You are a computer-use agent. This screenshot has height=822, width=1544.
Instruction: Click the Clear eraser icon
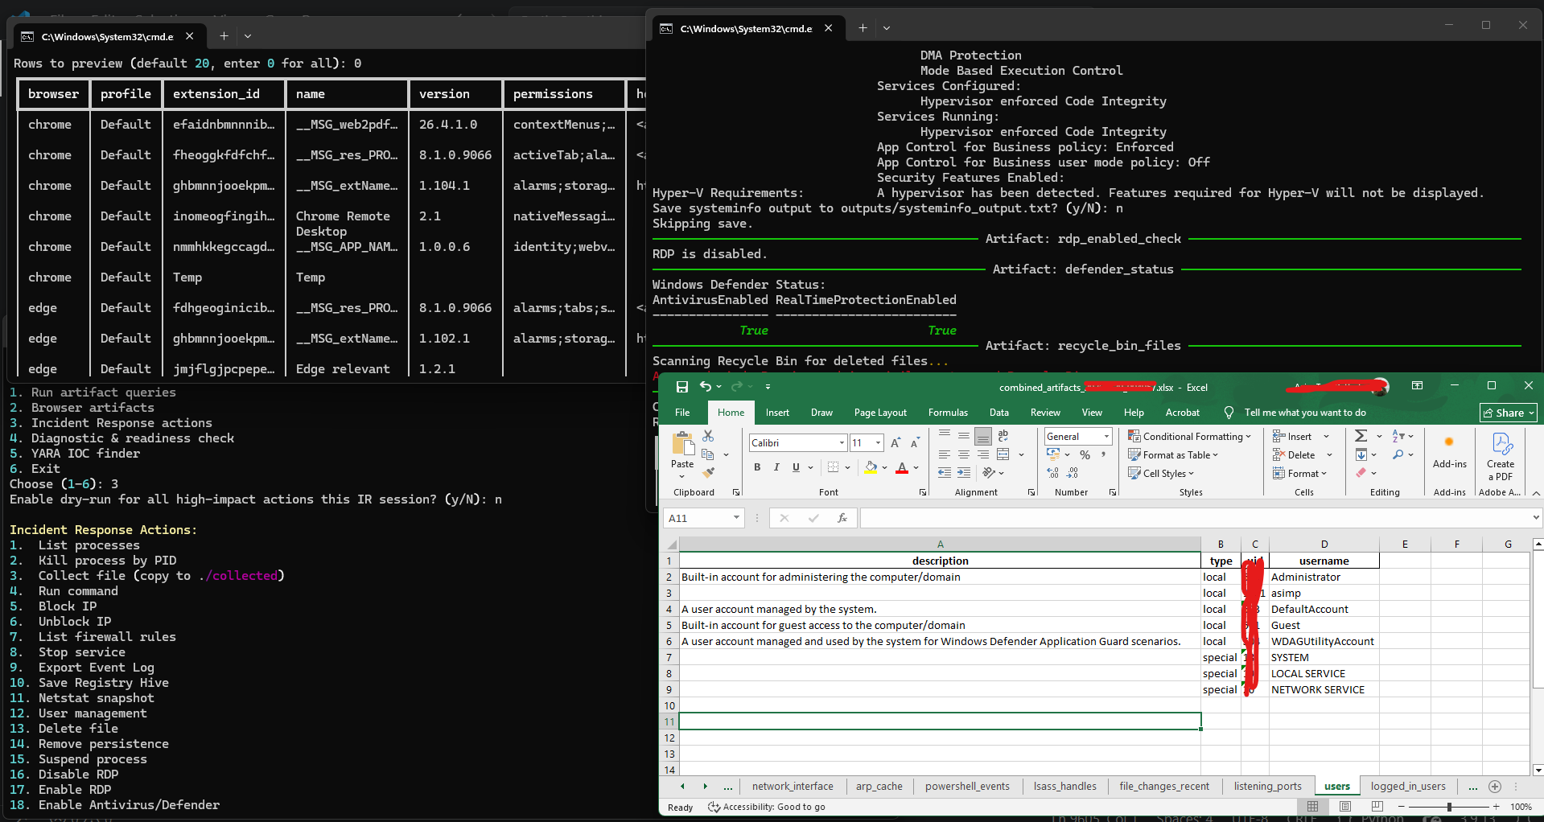point(1361,473)
